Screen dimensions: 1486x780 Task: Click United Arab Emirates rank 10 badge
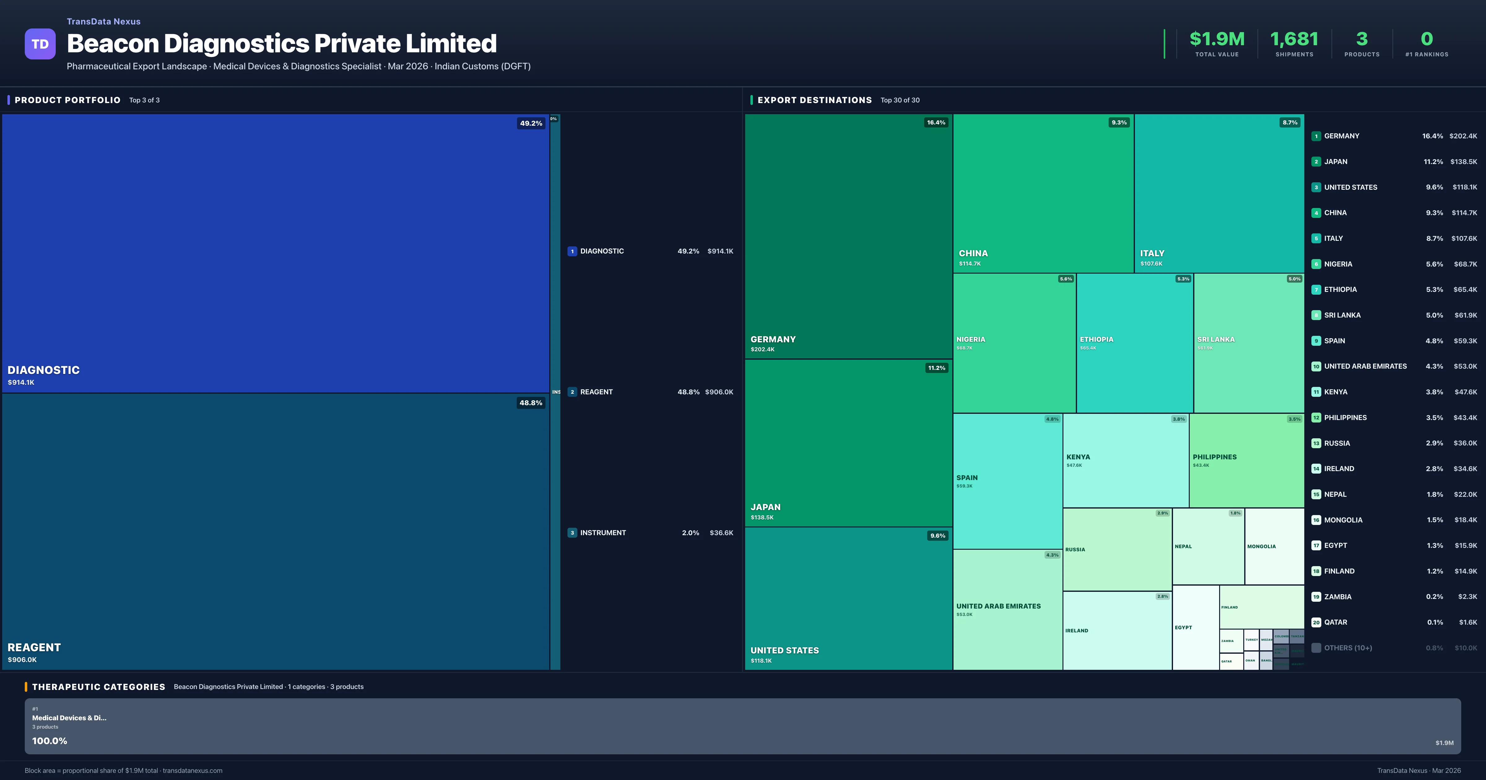pyautogui.click(x=1316, y=366)
